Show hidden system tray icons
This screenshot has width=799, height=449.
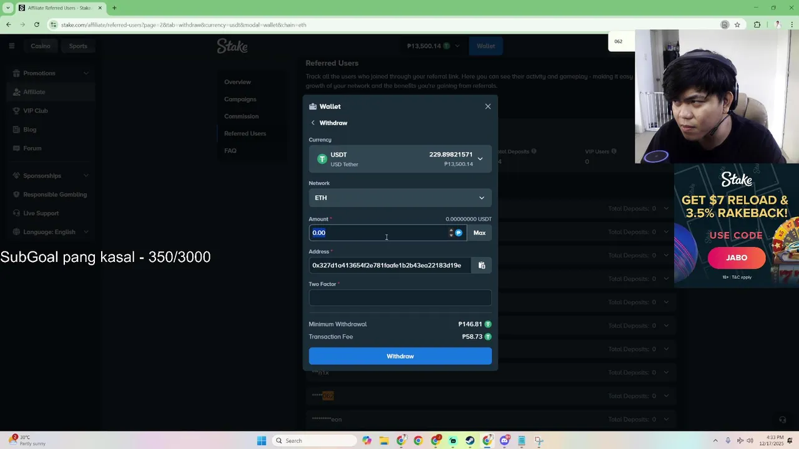[x=717, y=441]
